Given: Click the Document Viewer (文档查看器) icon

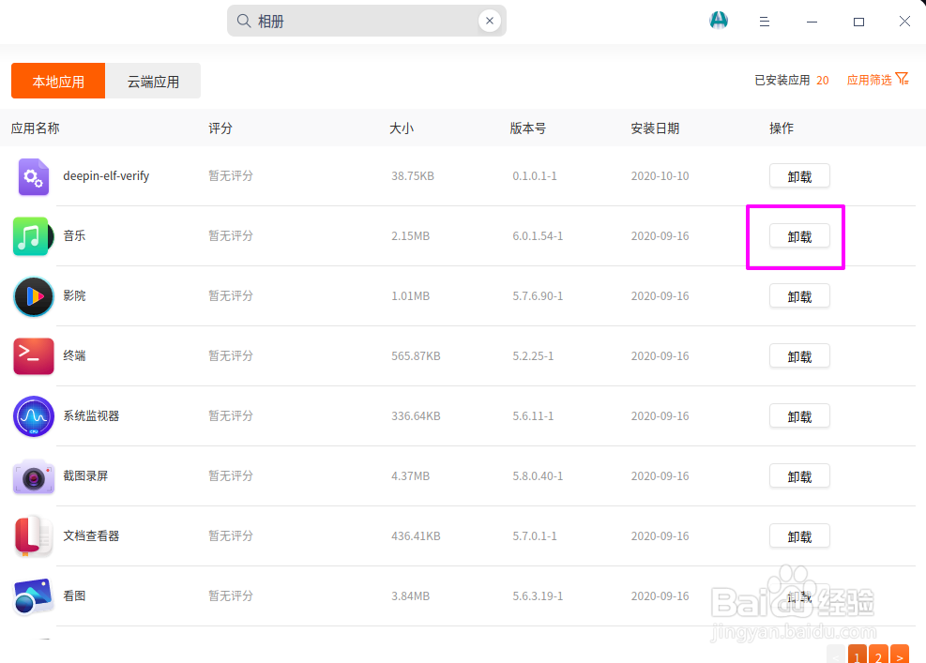Looking at the screenshot, I should [34, 536].
